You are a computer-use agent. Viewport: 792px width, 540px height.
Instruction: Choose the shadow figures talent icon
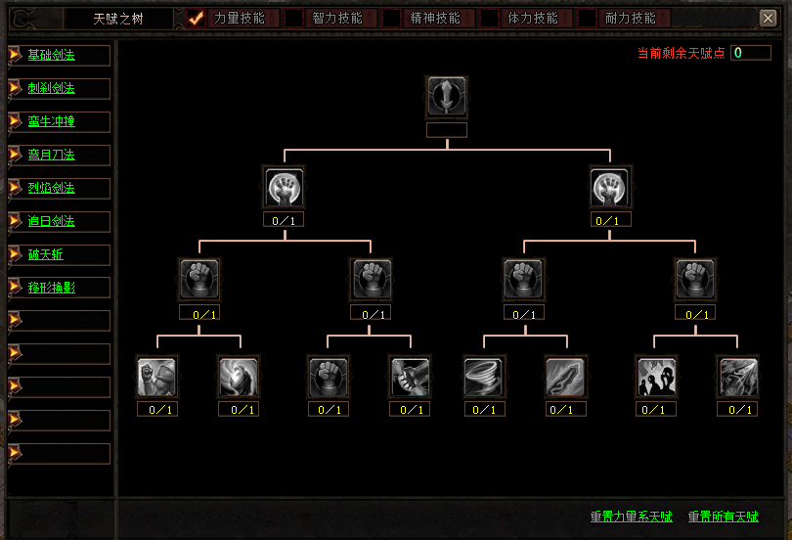point(655,377)
